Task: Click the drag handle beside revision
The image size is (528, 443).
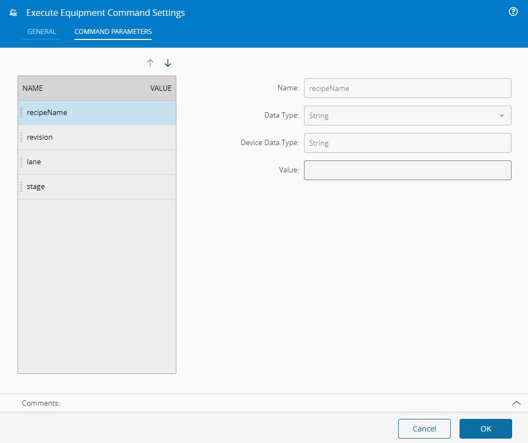Action: [x=22, y=137]
